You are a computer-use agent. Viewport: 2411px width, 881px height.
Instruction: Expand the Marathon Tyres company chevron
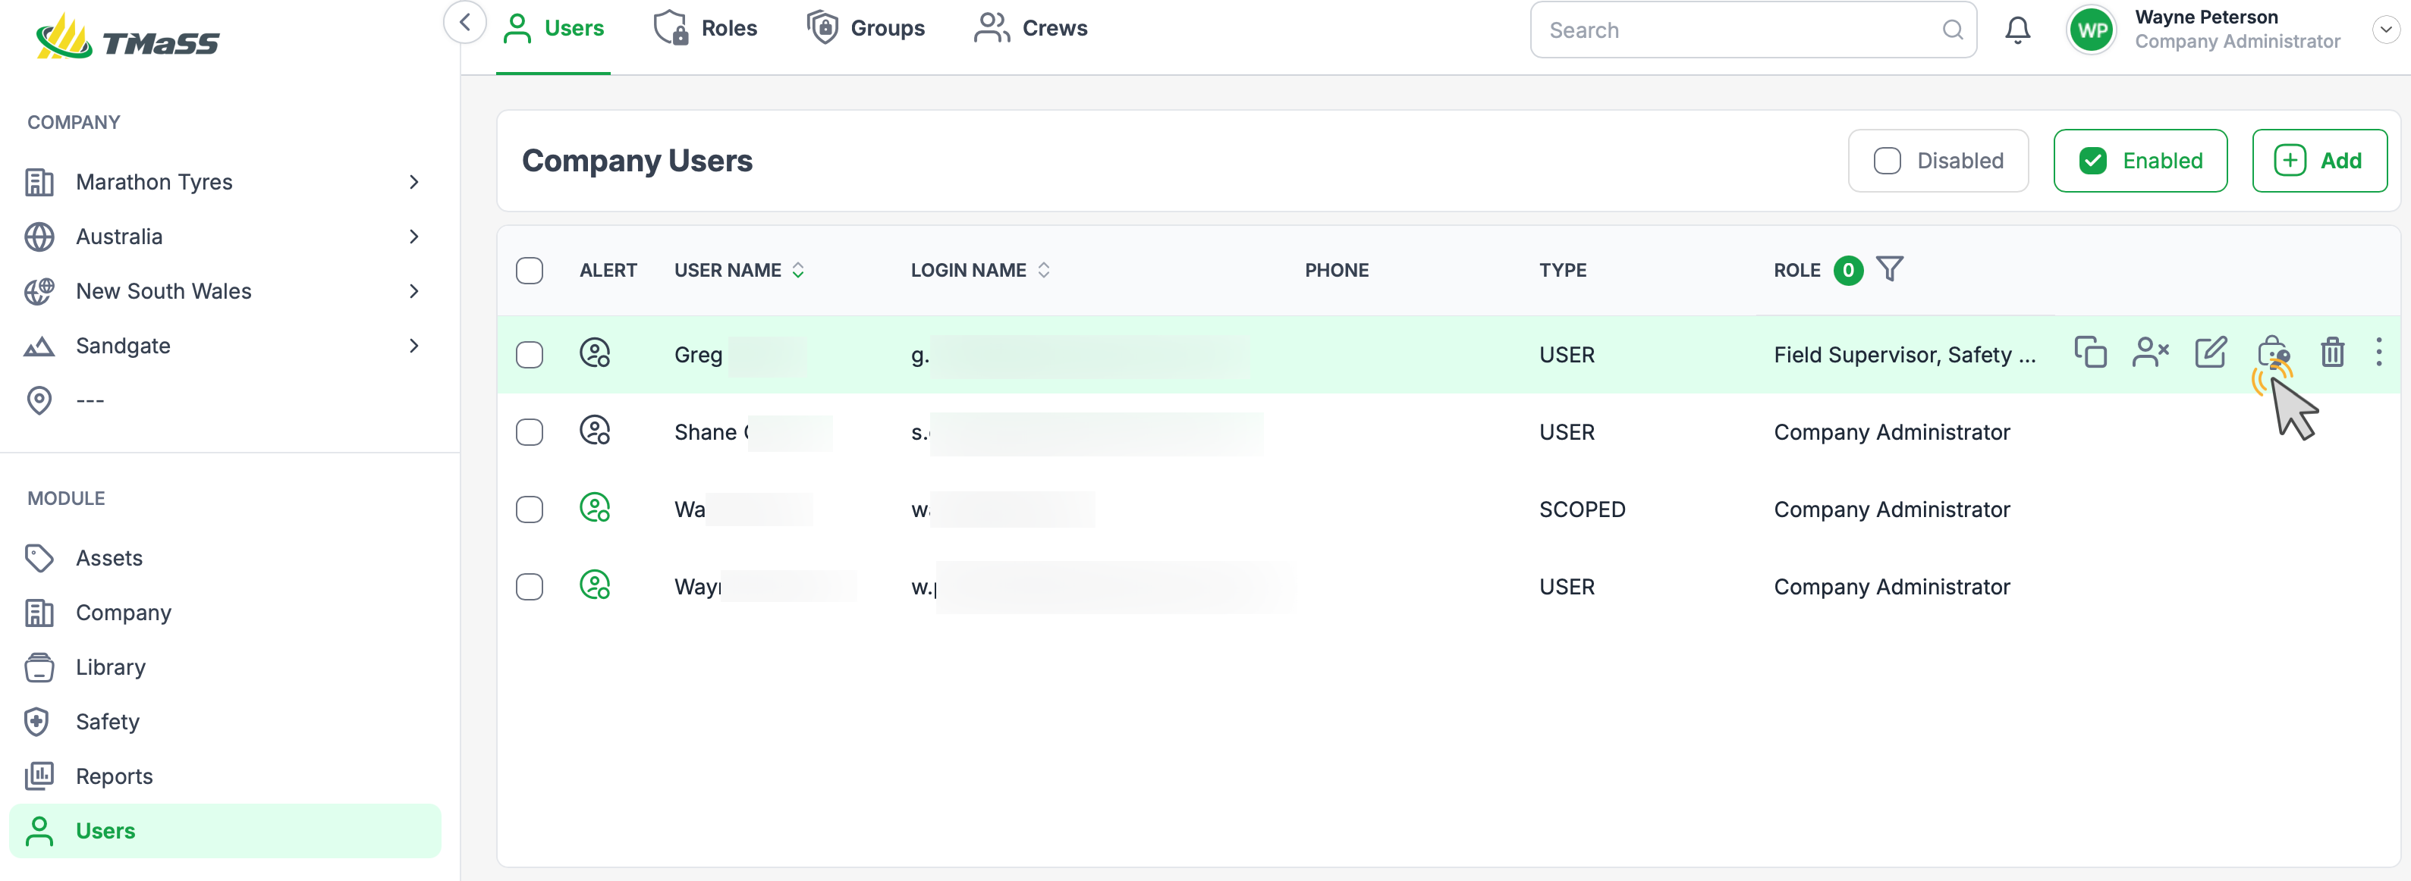413,183
